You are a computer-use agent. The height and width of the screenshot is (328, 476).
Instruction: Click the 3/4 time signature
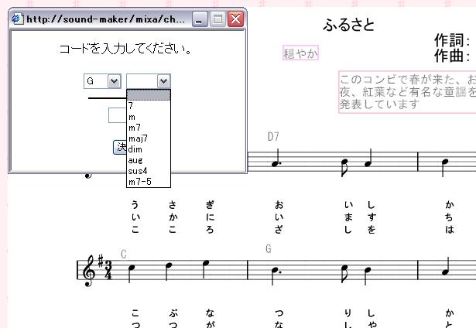[108, 270]
